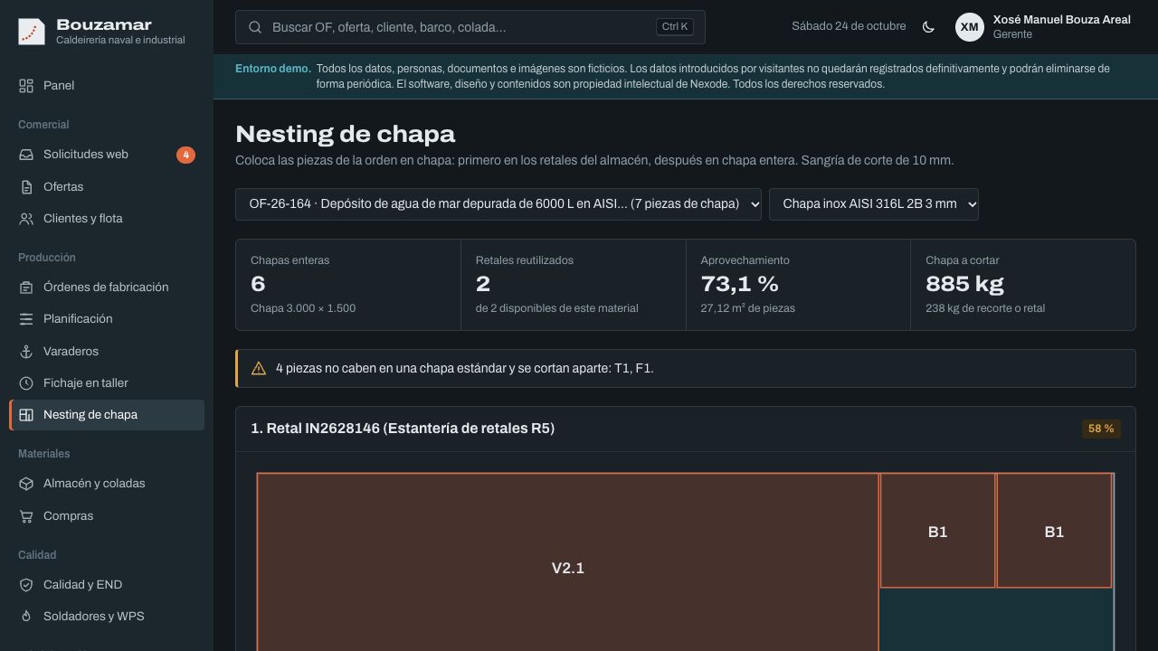This screenshot has height=651, width=1158.
Task: Click the 73,1 % Aprovechamiento value
Action: [740, 284]
